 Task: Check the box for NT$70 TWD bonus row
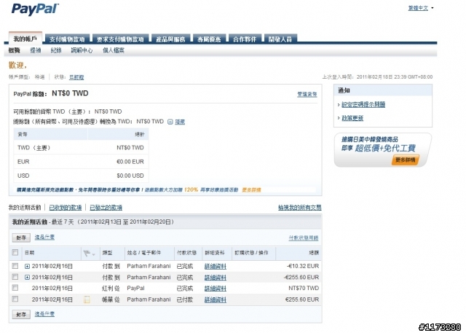[15, 288]
